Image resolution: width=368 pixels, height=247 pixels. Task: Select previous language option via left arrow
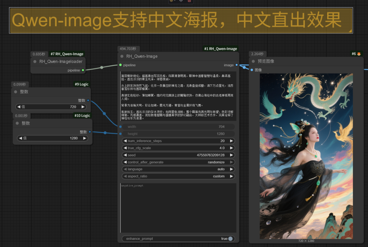coord(125,169)
